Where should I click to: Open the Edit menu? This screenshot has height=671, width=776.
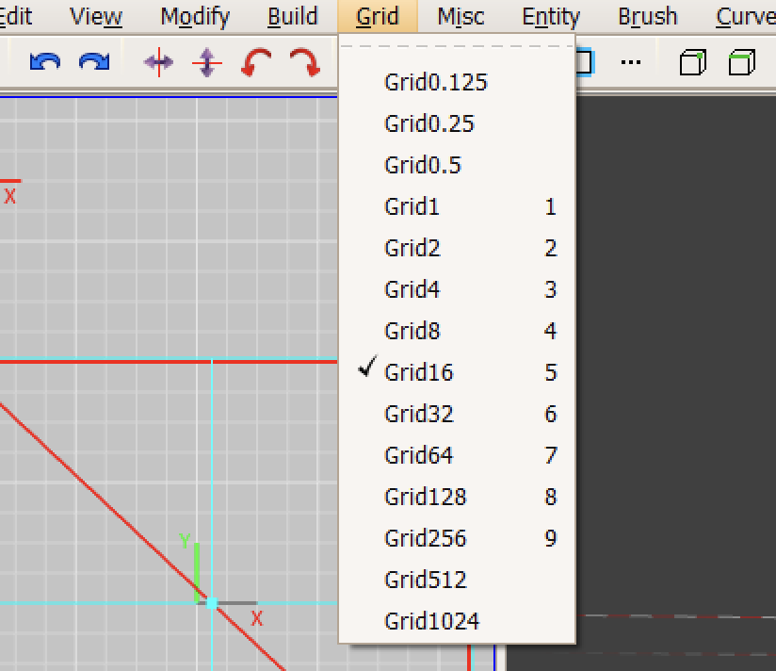(x=16, y=16)
